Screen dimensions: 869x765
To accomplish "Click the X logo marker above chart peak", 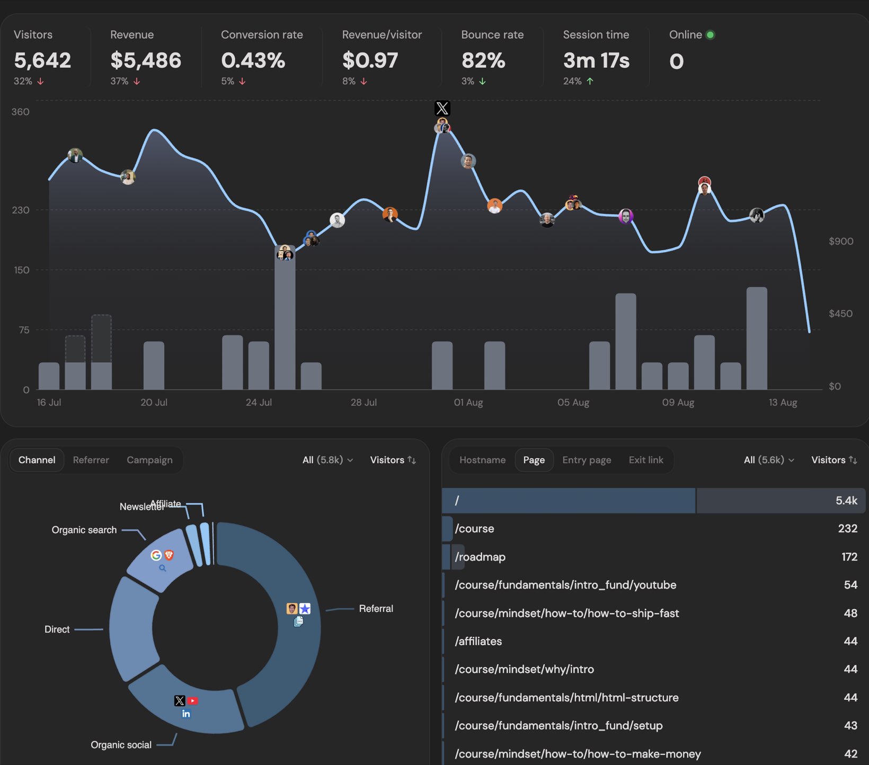I will tap(442, 108).
